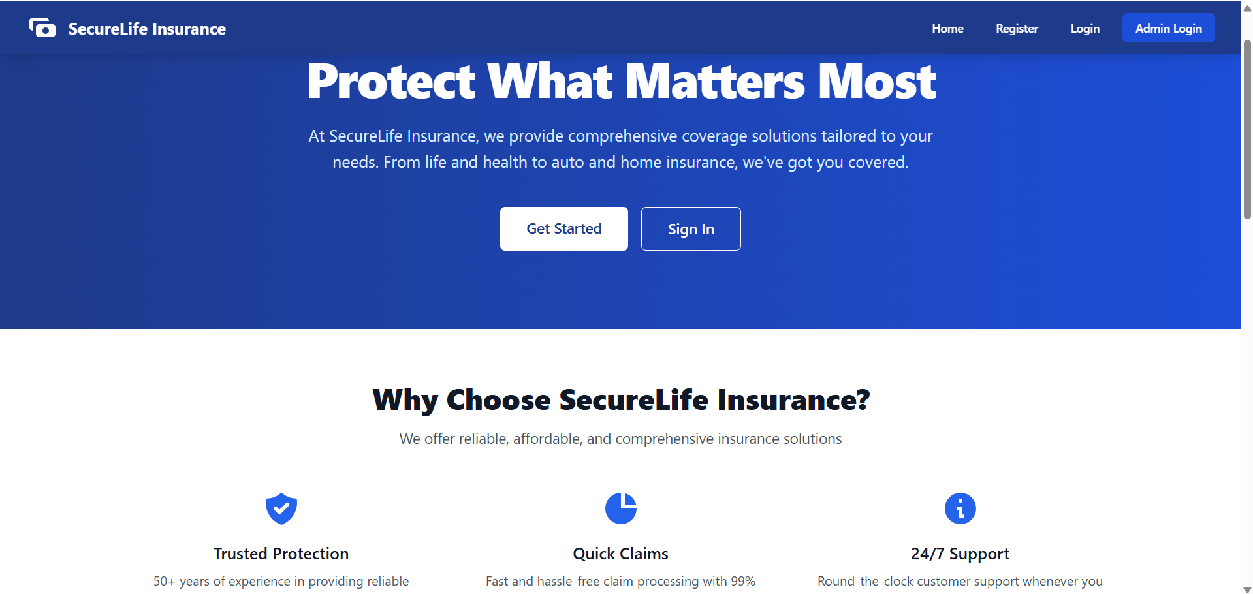This screenshot has height=594, width=1253.
Task: Click the Trusted Protection heading
Action: (x=281, y=553)
